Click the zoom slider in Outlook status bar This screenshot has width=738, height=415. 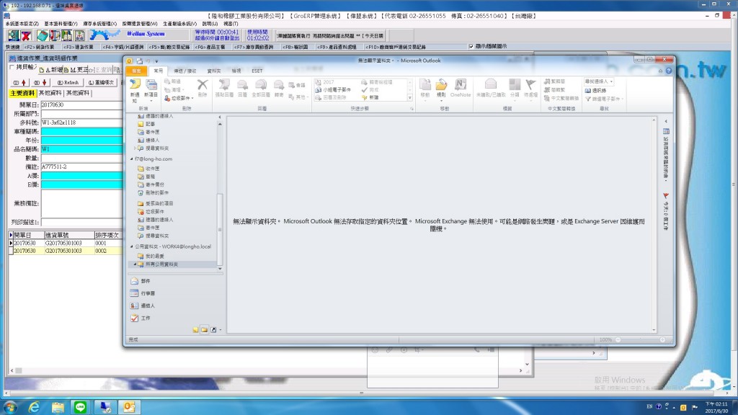(x=640, y=340)
